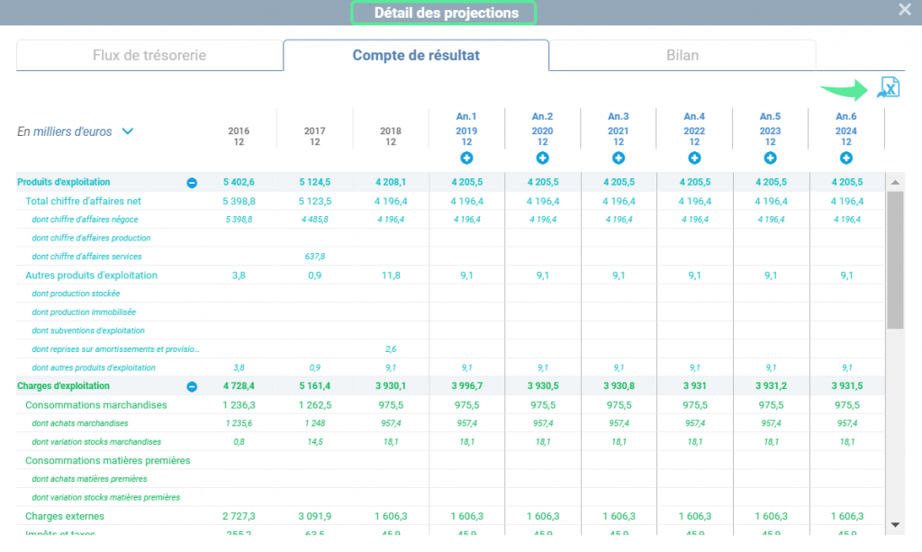Click the Consommations marchandises row label

(95, 405)
